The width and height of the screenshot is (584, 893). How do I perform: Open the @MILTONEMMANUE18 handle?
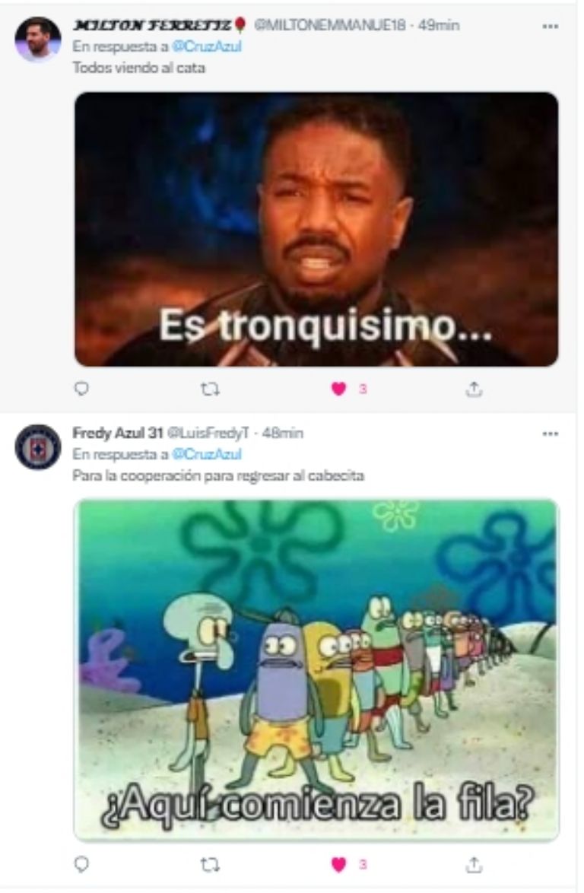(x=331, y=25)
